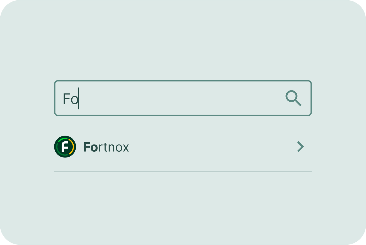
Task: Click the magnifying glass search icon
Action: point(293,98)
